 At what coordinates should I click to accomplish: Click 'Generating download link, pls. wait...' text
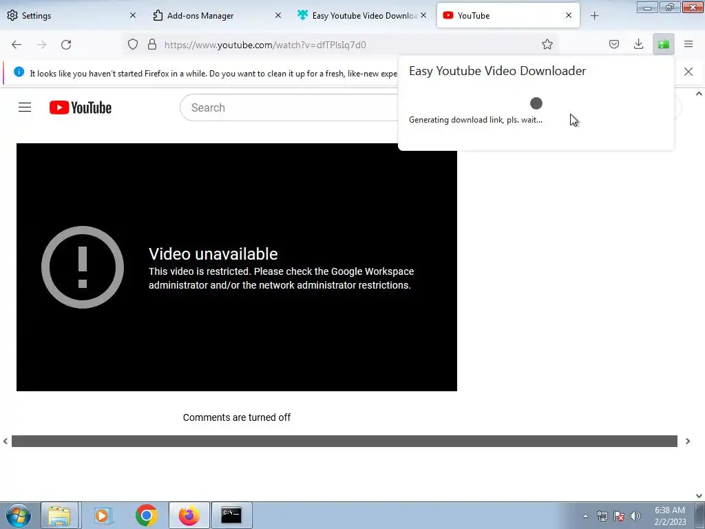476,120
